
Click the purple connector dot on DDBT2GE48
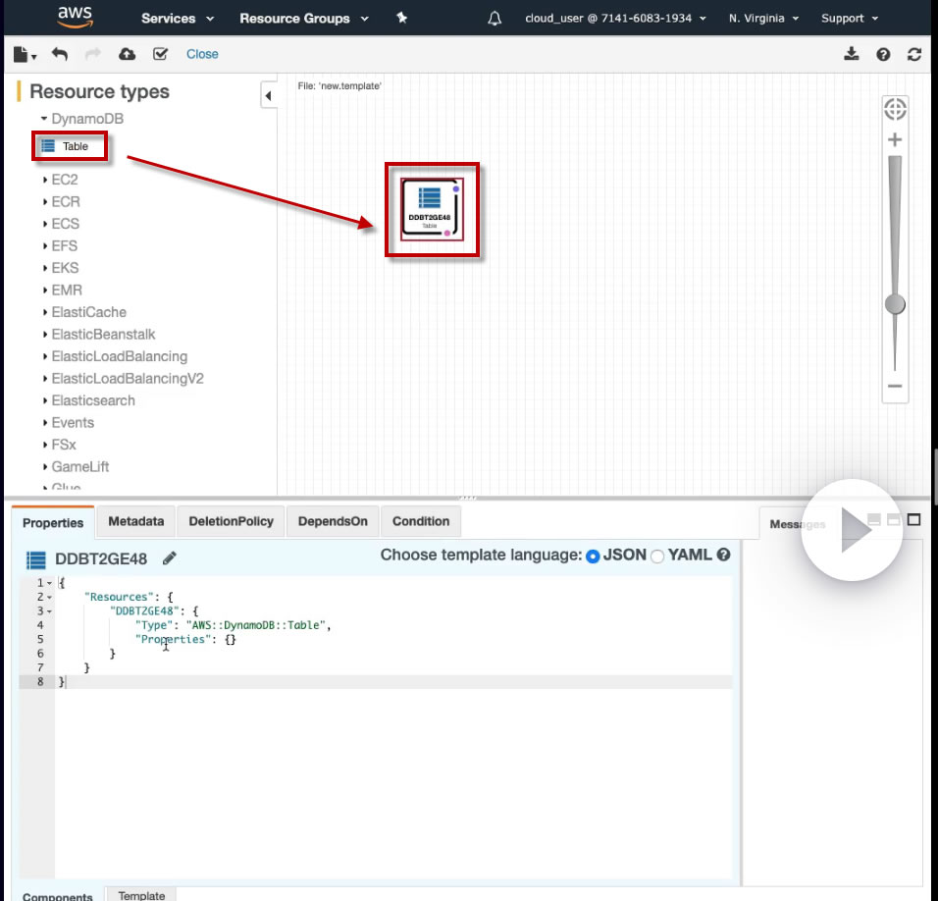(456, 189)
